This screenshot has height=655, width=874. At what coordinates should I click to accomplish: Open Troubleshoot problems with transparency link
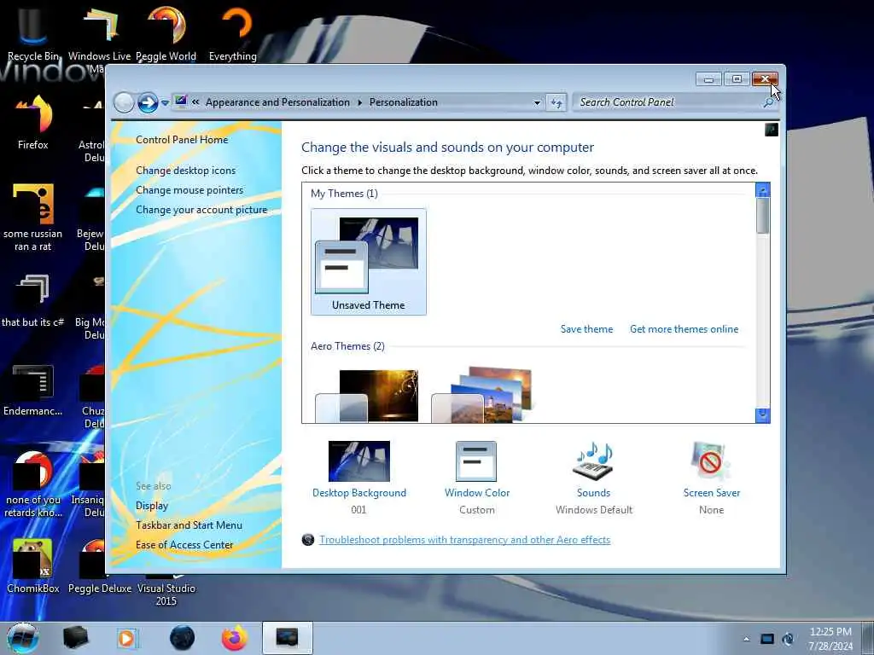point(465,540)
